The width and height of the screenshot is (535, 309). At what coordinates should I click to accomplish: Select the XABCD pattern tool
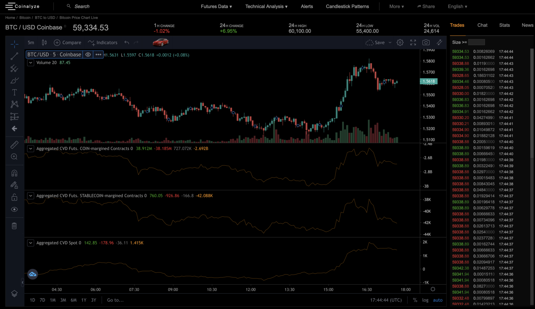(14, 104)
